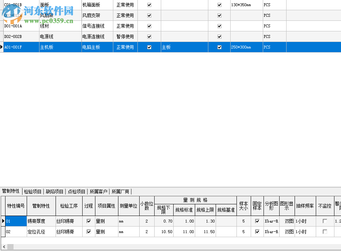
Task: Uncheck the first checkbox in the 面板 row
Action: tap(149, 5)
